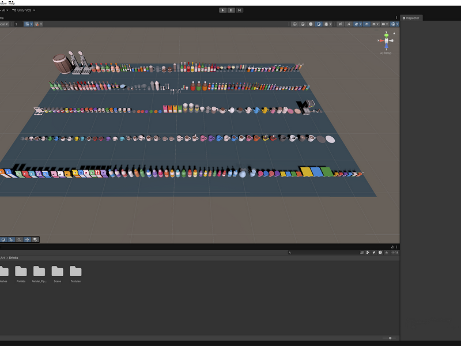Open the Local handle rotation dropdown
Screen dimensions: 461x346
[4, 24]
